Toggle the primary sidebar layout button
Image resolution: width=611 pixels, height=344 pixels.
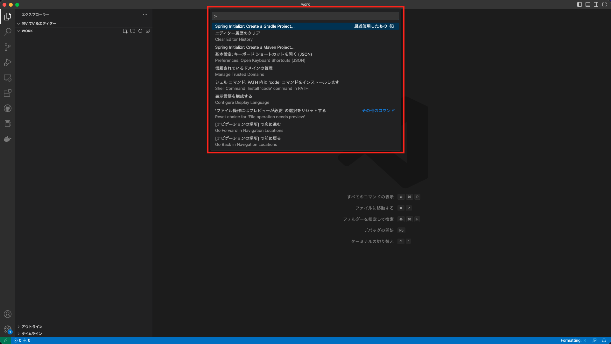[x=579, y=4]
